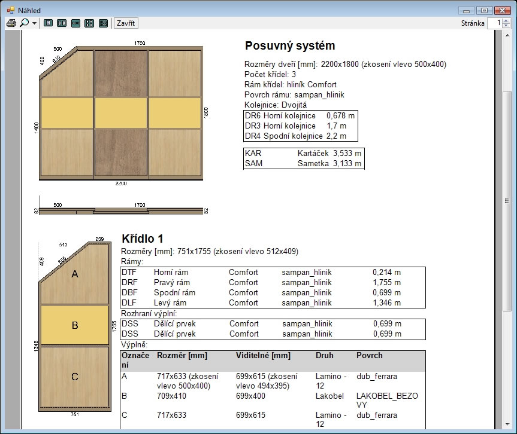Click the magnifier Zoom icon
The height and width of the screenshot is (434, 517).
tap(25, 23)
